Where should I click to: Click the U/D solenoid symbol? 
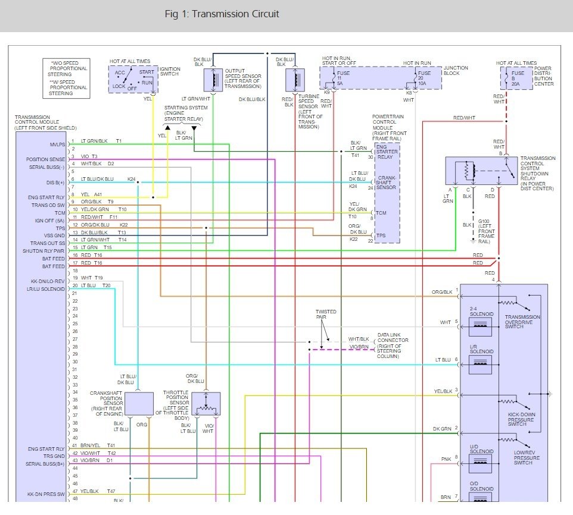(x=480, y=463)
